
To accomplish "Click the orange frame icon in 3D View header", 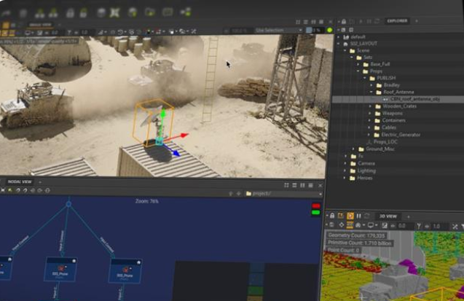I will pos(341,216).
